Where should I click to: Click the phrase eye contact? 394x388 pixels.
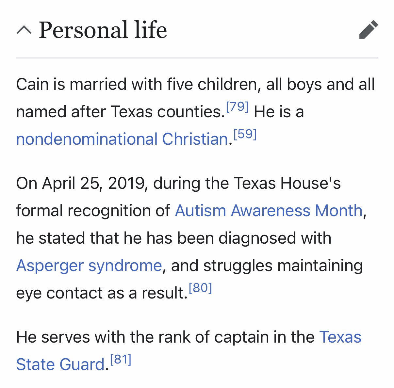(67, 293)
